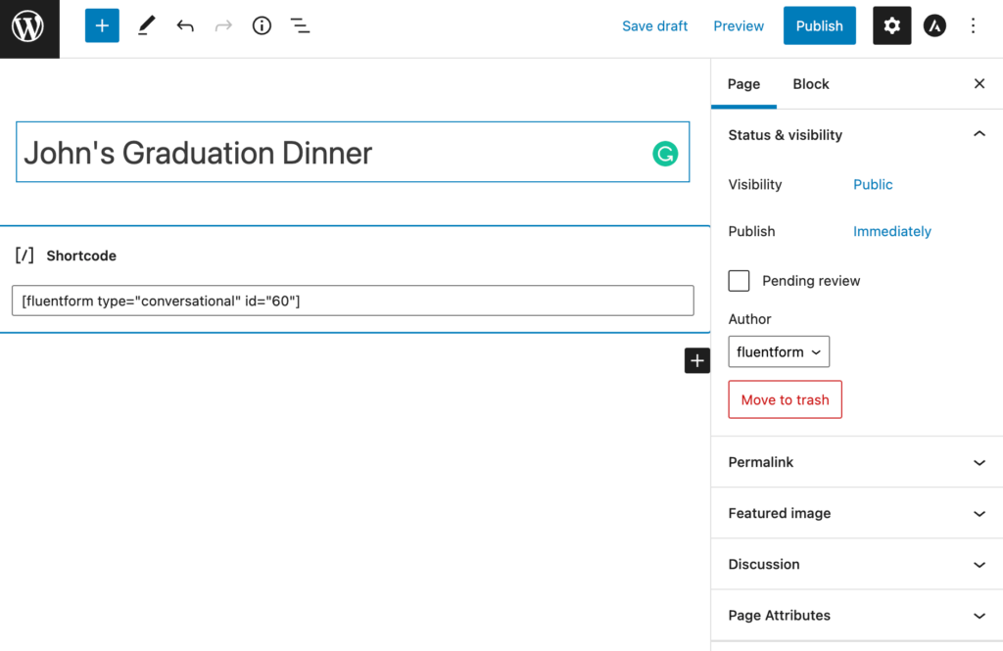1003x651 pixels.
Task: Select the Page tab
Action: click(x=743, y=84)
